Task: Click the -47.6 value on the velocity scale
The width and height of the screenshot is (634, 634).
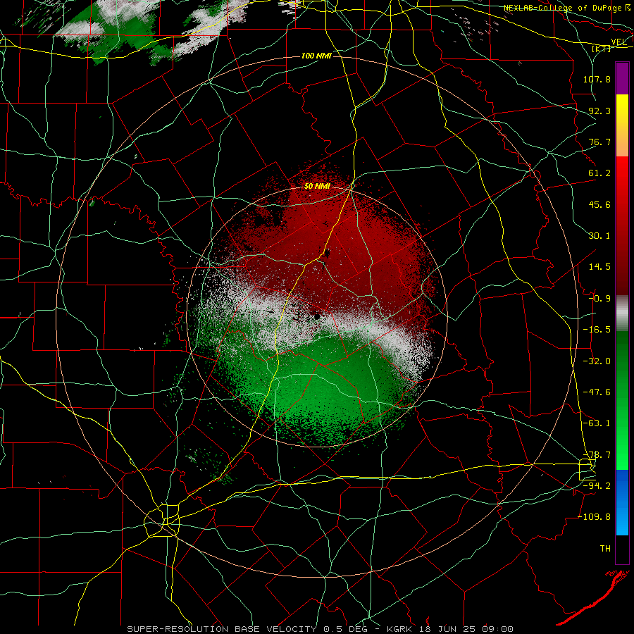Action: point(597,392)
